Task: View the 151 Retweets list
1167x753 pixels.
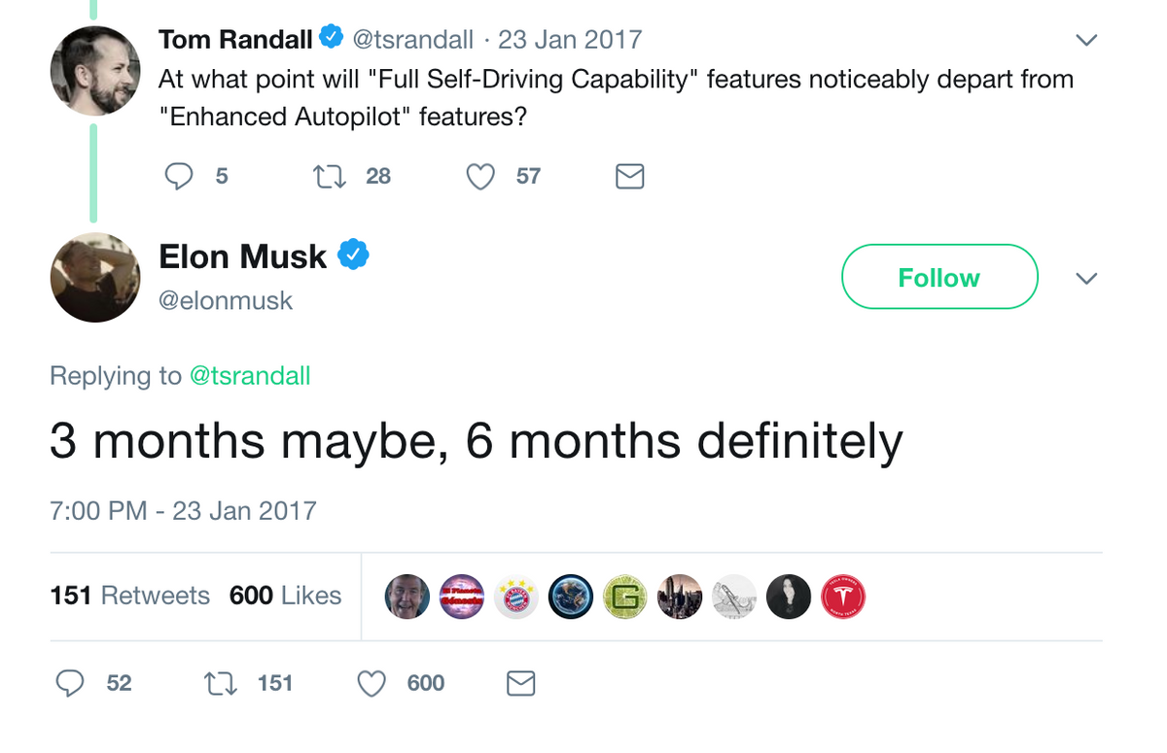Action: pos(129,596)
